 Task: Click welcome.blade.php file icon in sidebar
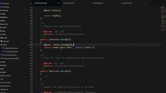pos(2,58)
